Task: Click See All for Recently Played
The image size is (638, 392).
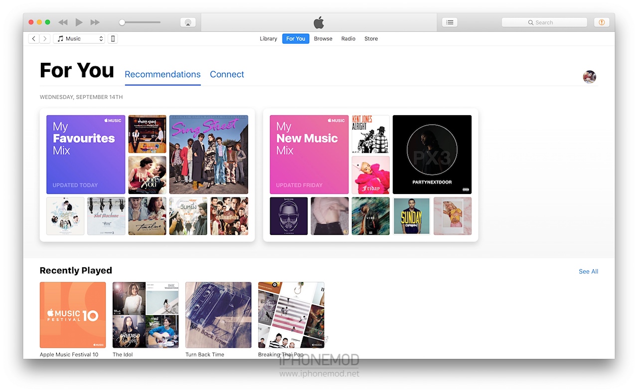Action: [588, 271]
